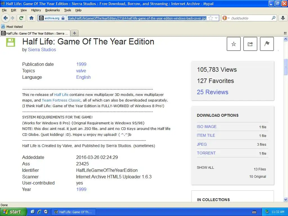Click the 105,783 Views text
Screen dimensions: 288x216
[x=217, y=70]
